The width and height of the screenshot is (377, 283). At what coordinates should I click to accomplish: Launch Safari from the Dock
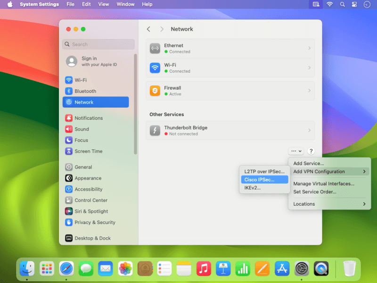coord(66,268)
